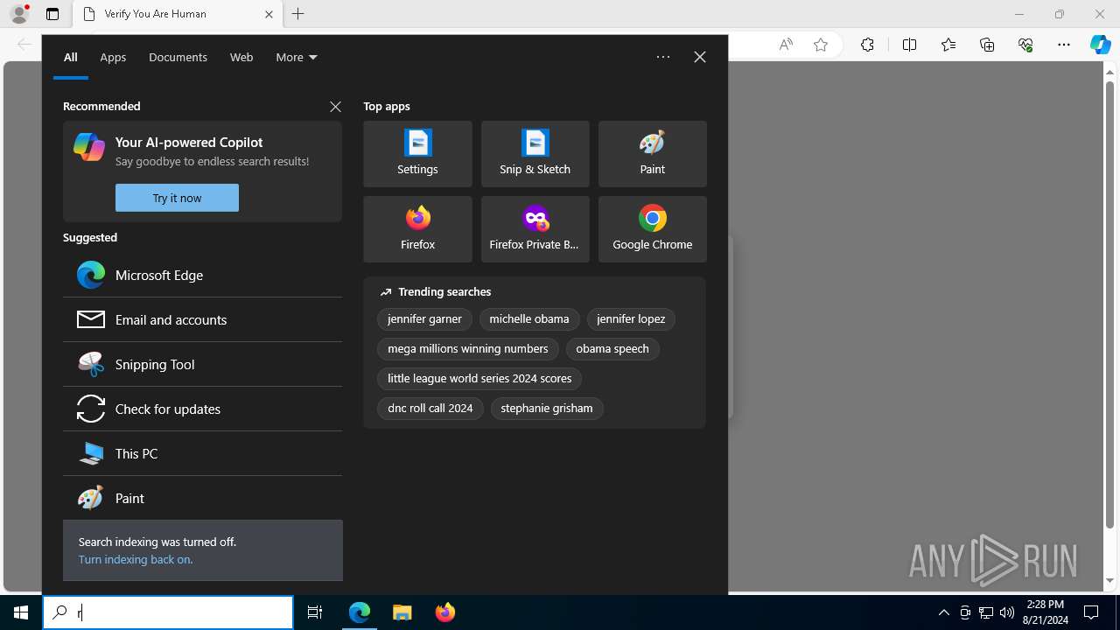The height and width of the screenshot is (630, 1120).
Task: Search trending jennifer garner
Action: (424, 319)
